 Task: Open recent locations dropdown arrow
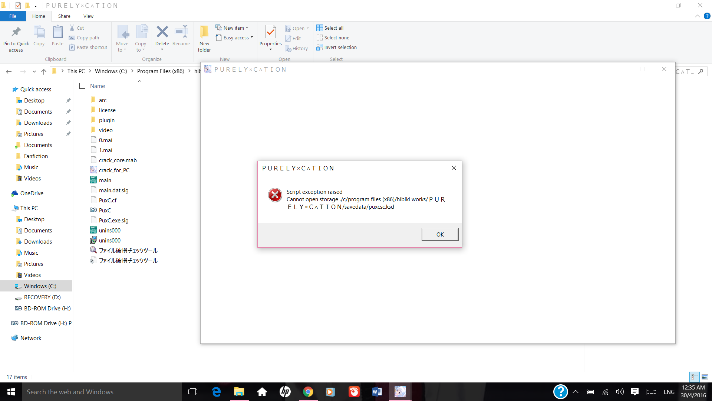click(34, 71)
